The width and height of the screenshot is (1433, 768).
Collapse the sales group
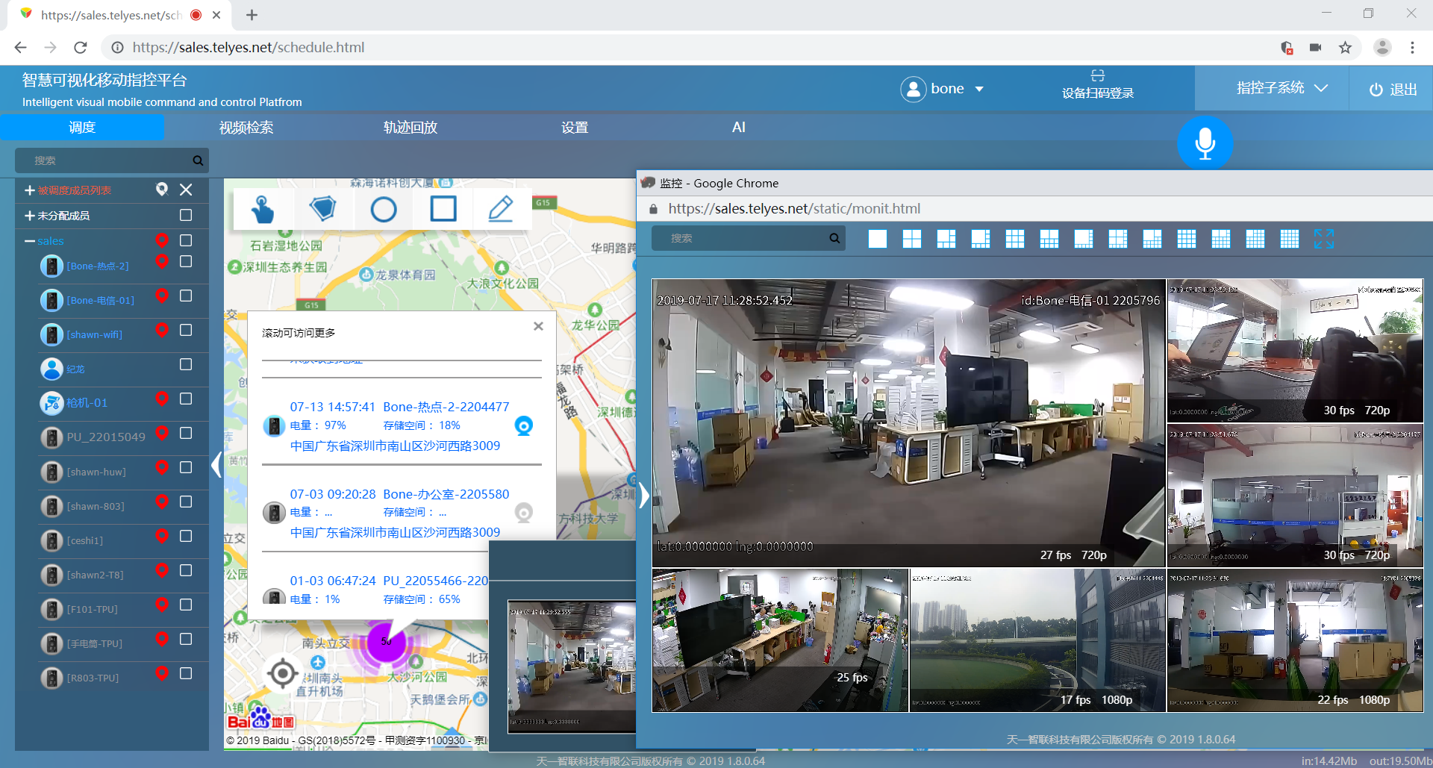[x=30, y=241]
